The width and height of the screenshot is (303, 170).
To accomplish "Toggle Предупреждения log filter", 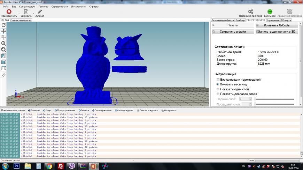I will pos(65,111).
